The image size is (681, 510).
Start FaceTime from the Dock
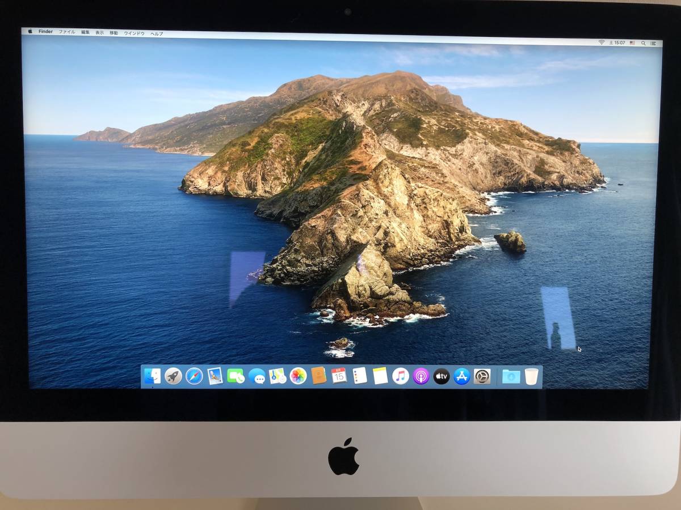coord(236,376)
